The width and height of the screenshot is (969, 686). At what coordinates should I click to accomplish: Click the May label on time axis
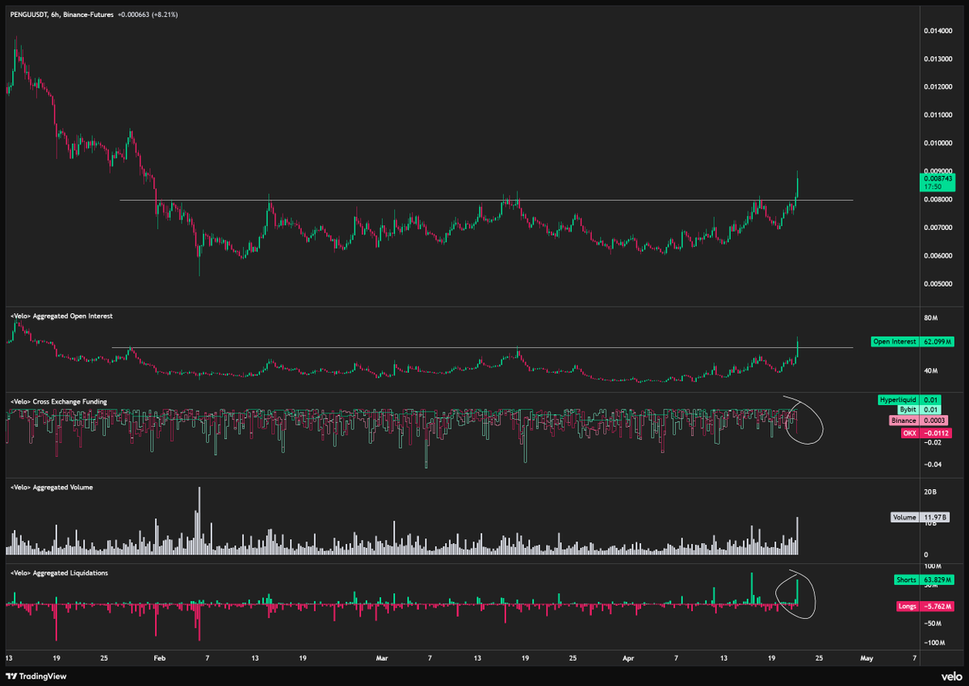(866, 658)
